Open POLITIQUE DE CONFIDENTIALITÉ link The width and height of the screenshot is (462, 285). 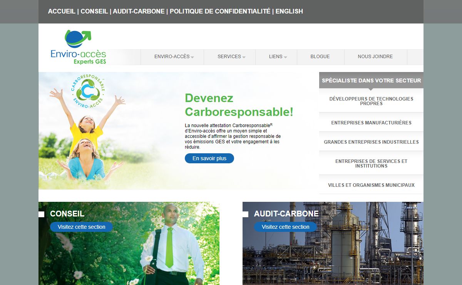click(220, 11)
